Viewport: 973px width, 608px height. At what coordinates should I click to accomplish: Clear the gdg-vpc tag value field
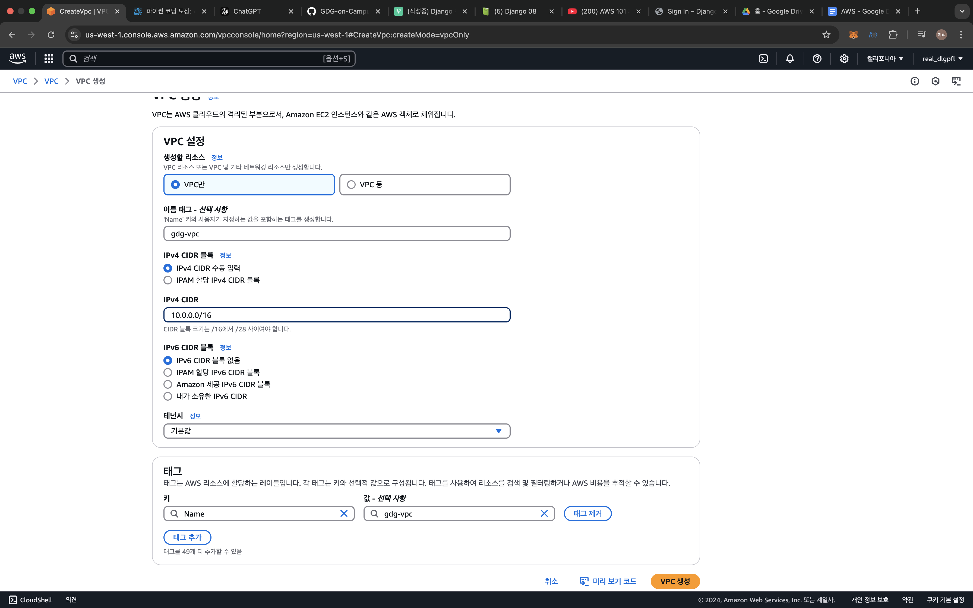(544, 514)
